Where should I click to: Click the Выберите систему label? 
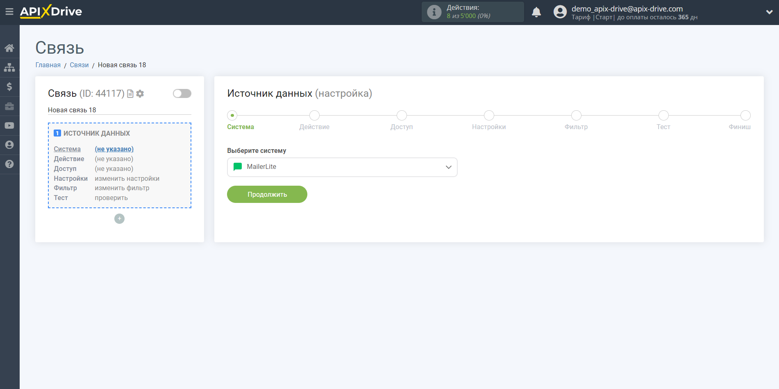coord(257,151)
